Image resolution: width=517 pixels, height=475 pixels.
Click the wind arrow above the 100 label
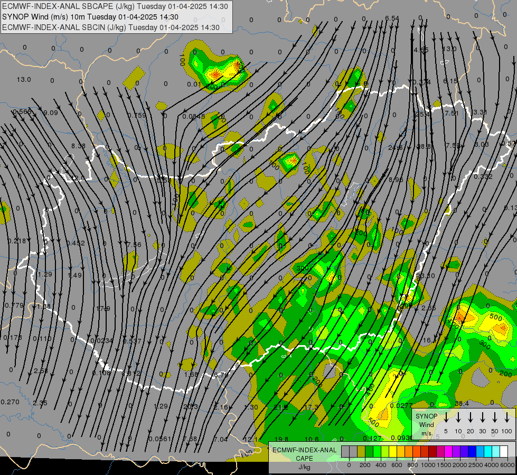pos(507,417)
